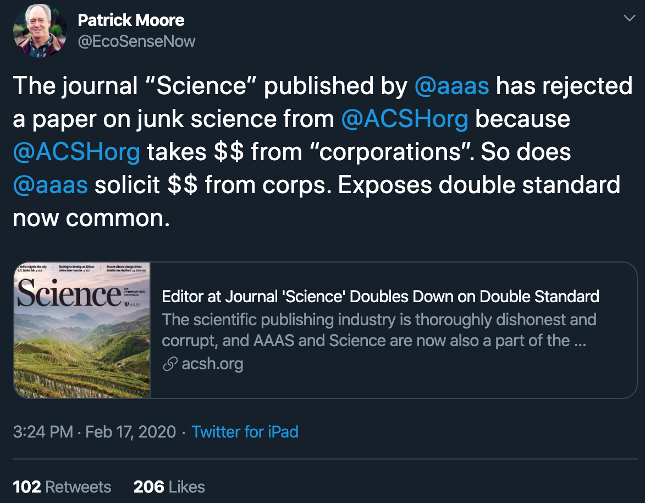Open the @EcoSenseNow handle link
The height and width of the screenshot is (503, 645).
pos(136,42)
